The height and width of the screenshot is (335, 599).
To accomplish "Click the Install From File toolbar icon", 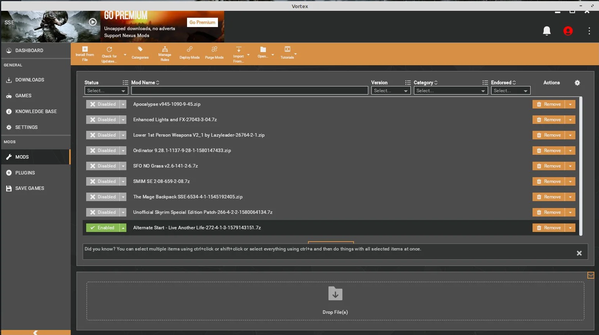I will [85, 49].
